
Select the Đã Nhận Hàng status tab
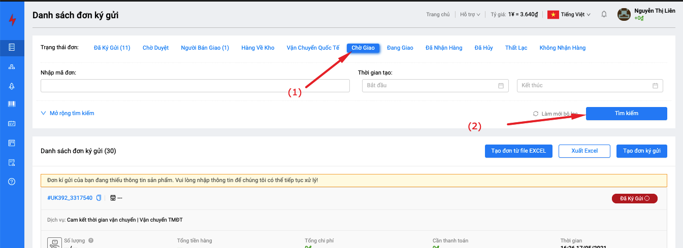click(x=444, y=48)
